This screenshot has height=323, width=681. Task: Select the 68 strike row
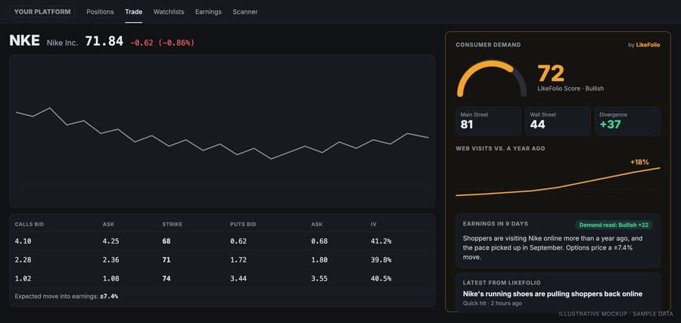pos(222,241)
